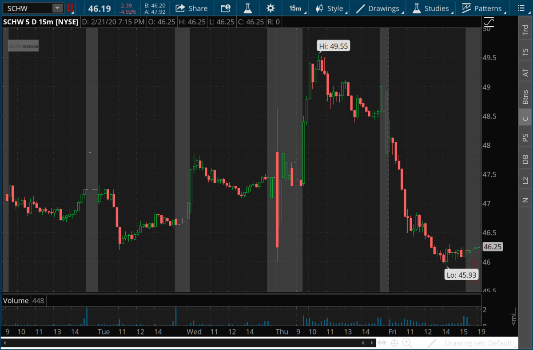Viewport: 533px width, 350px height.
Task: Open the PS side tab
Action: (525, 138)
